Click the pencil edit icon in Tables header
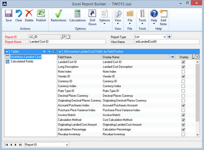This screenshot has height=150, width=204. point(54,52)
